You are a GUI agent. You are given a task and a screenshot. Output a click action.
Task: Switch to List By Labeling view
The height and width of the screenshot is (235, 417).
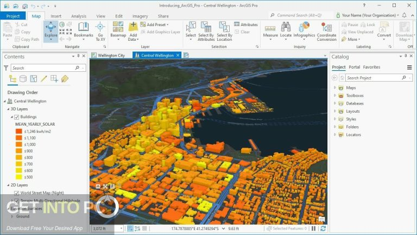65,78
